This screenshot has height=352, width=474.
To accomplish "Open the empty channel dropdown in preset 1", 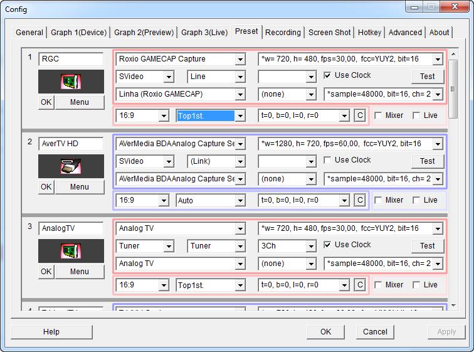I will coord(287,77).
